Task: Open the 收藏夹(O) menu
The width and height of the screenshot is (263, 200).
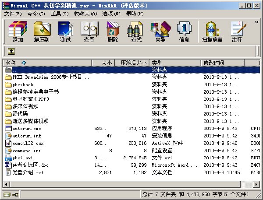Action: click(85, 14)
